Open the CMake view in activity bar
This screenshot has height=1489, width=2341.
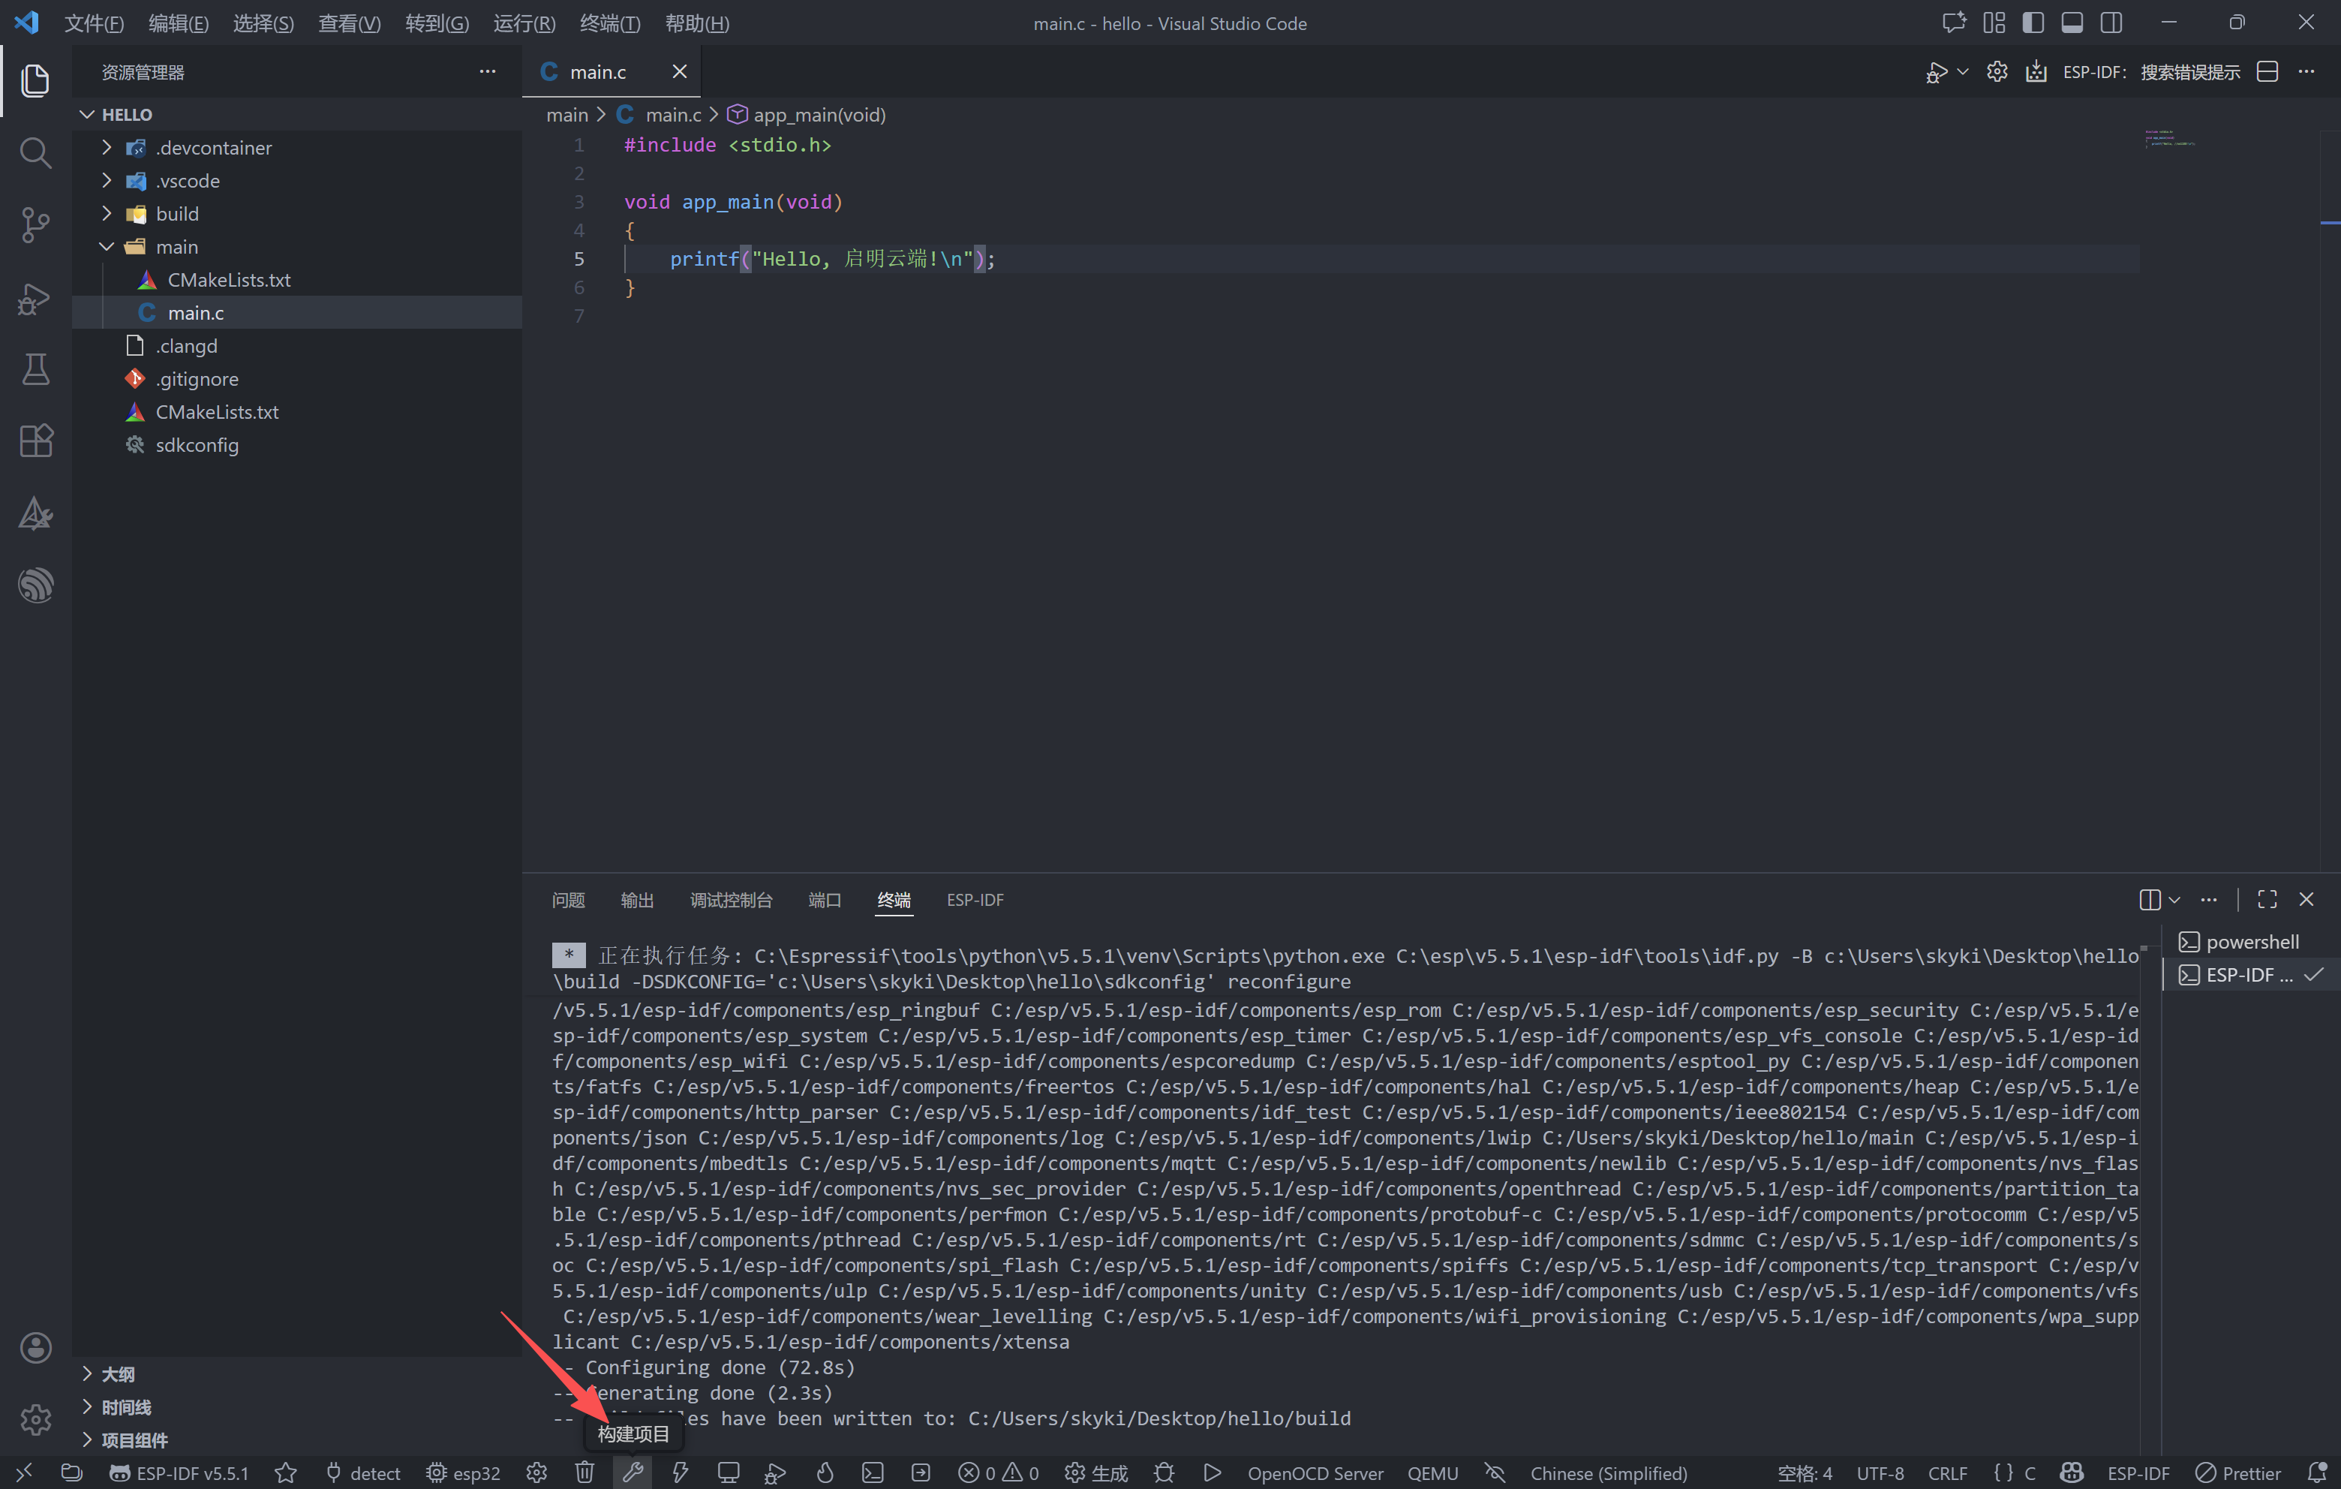35,513
